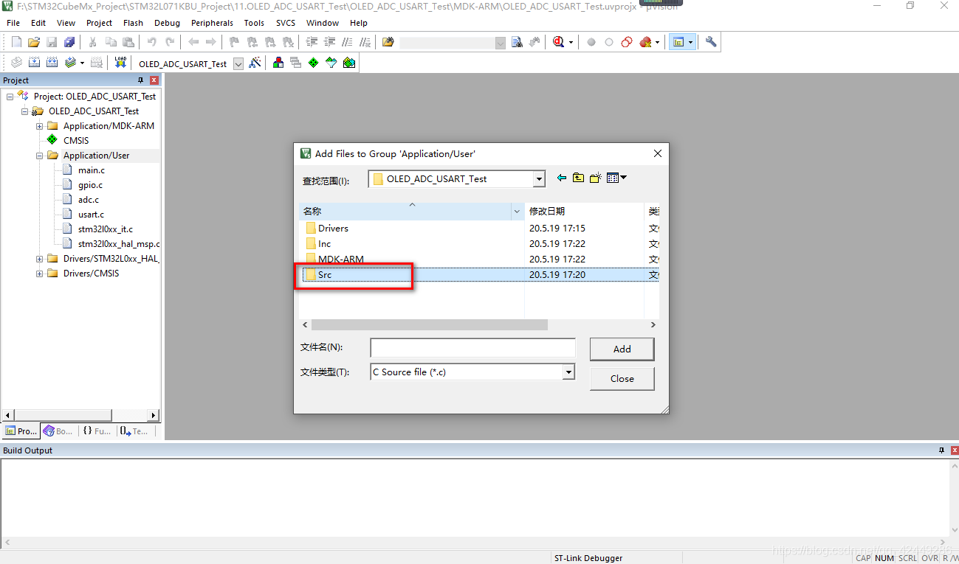Go to last folder visited in dialog
Image resolution: width=959 pixels, height=564 pixels.
[562, 178]
